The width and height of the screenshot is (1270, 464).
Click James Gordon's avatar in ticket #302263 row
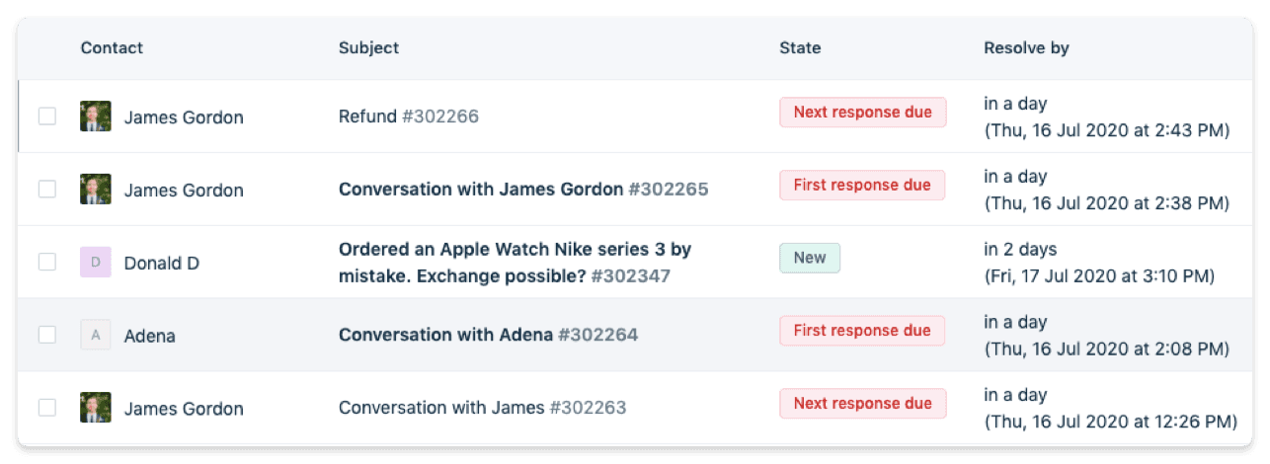point(95,408)
